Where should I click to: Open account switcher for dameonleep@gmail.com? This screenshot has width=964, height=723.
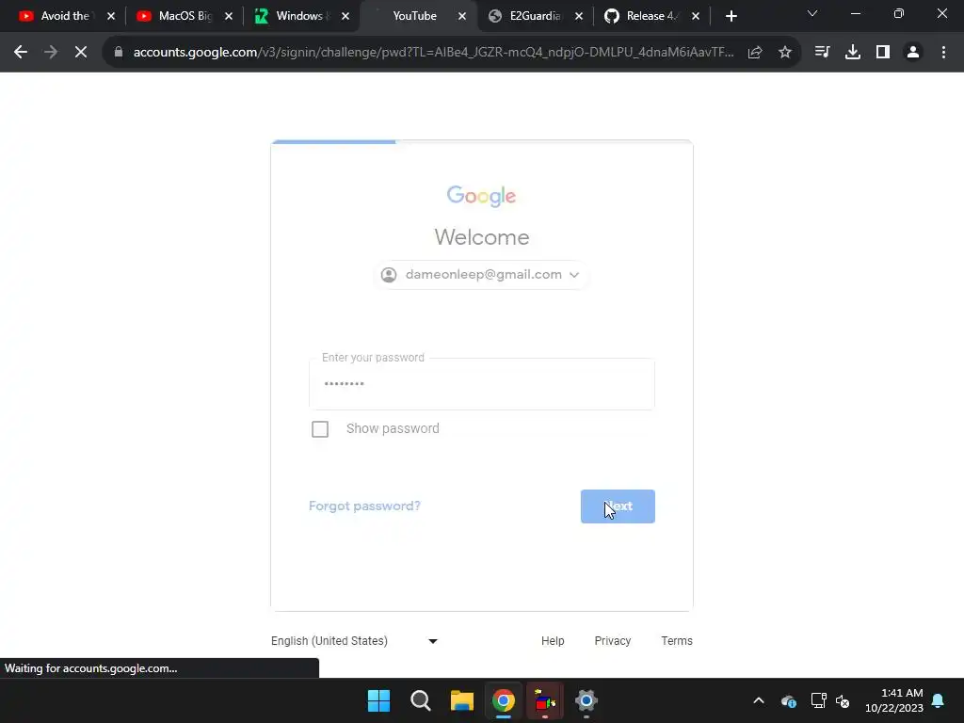click(x=482, y=275)
